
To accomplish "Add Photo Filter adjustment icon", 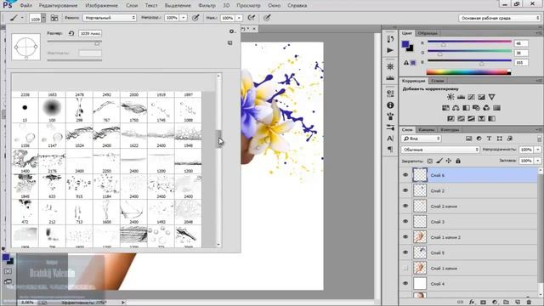I will coord(476,108).
